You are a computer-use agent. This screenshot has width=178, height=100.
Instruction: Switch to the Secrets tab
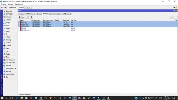coord(39,14)
